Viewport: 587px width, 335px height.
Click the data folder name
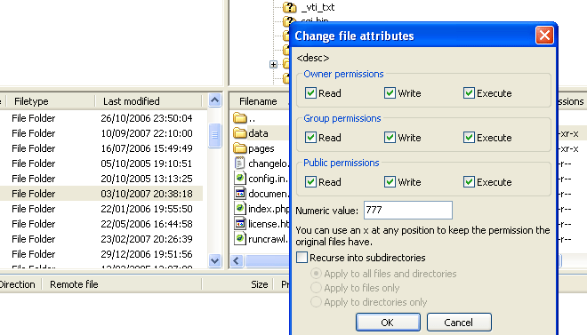[258, 133]
